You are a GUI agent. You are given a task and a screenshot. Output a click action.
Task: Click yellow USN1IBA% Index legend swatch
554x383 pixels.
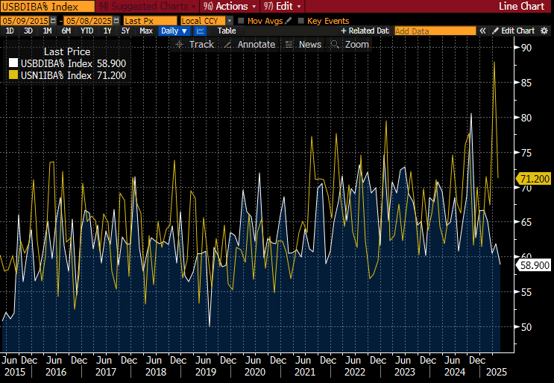tap(13, 75)
